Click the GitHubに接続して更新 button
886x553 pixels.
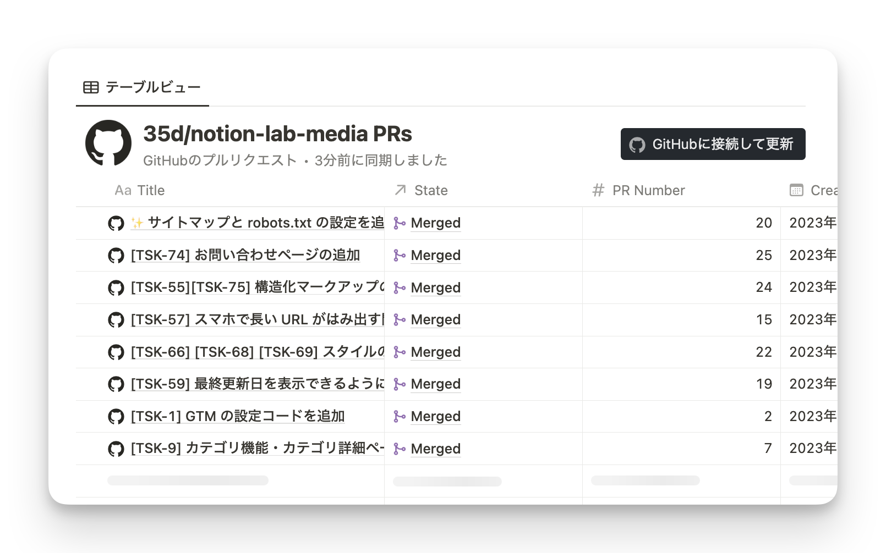tap(713, 144)
